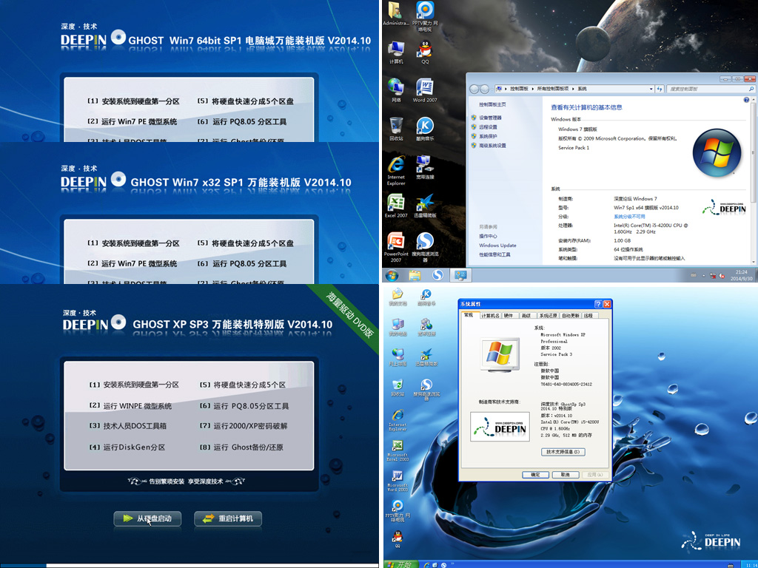Click the XP 开始 Start button
Image resolution: width=758 pixels, height=568 pixels.
400,564
